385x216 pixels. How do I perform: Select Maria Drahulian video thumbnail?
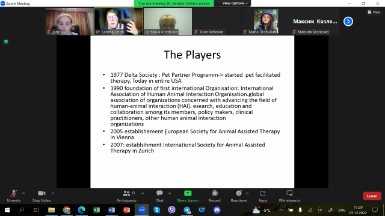pyautogui.click(x=266, y=21)
